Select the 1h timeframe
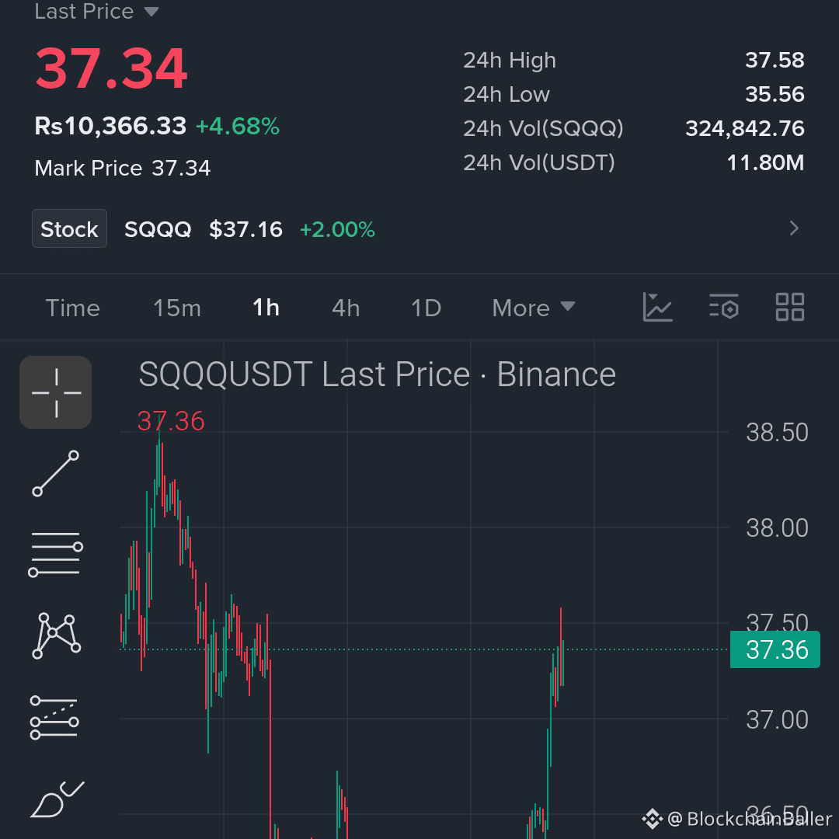The width and height of the screenshot is (839, 839). click(x=266, y=308)
